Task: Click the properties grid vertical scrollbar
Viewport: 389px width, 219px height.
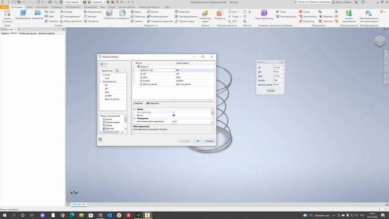Action: pyautogui.click(x=212, y=116)
